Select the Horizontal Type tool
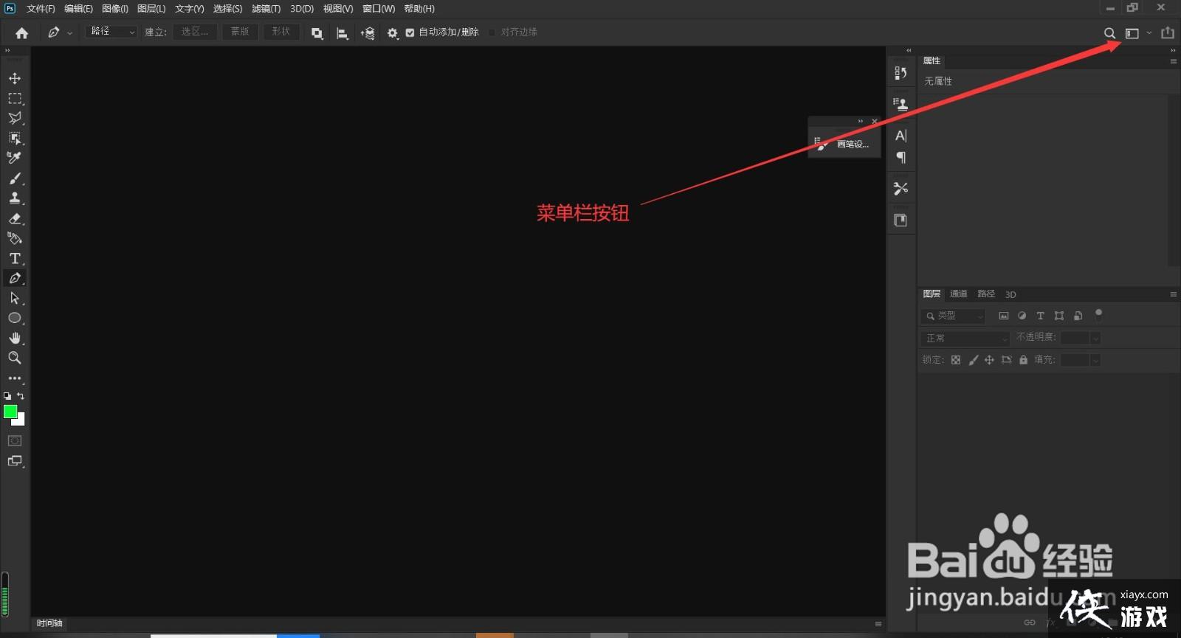 [15, 258]
